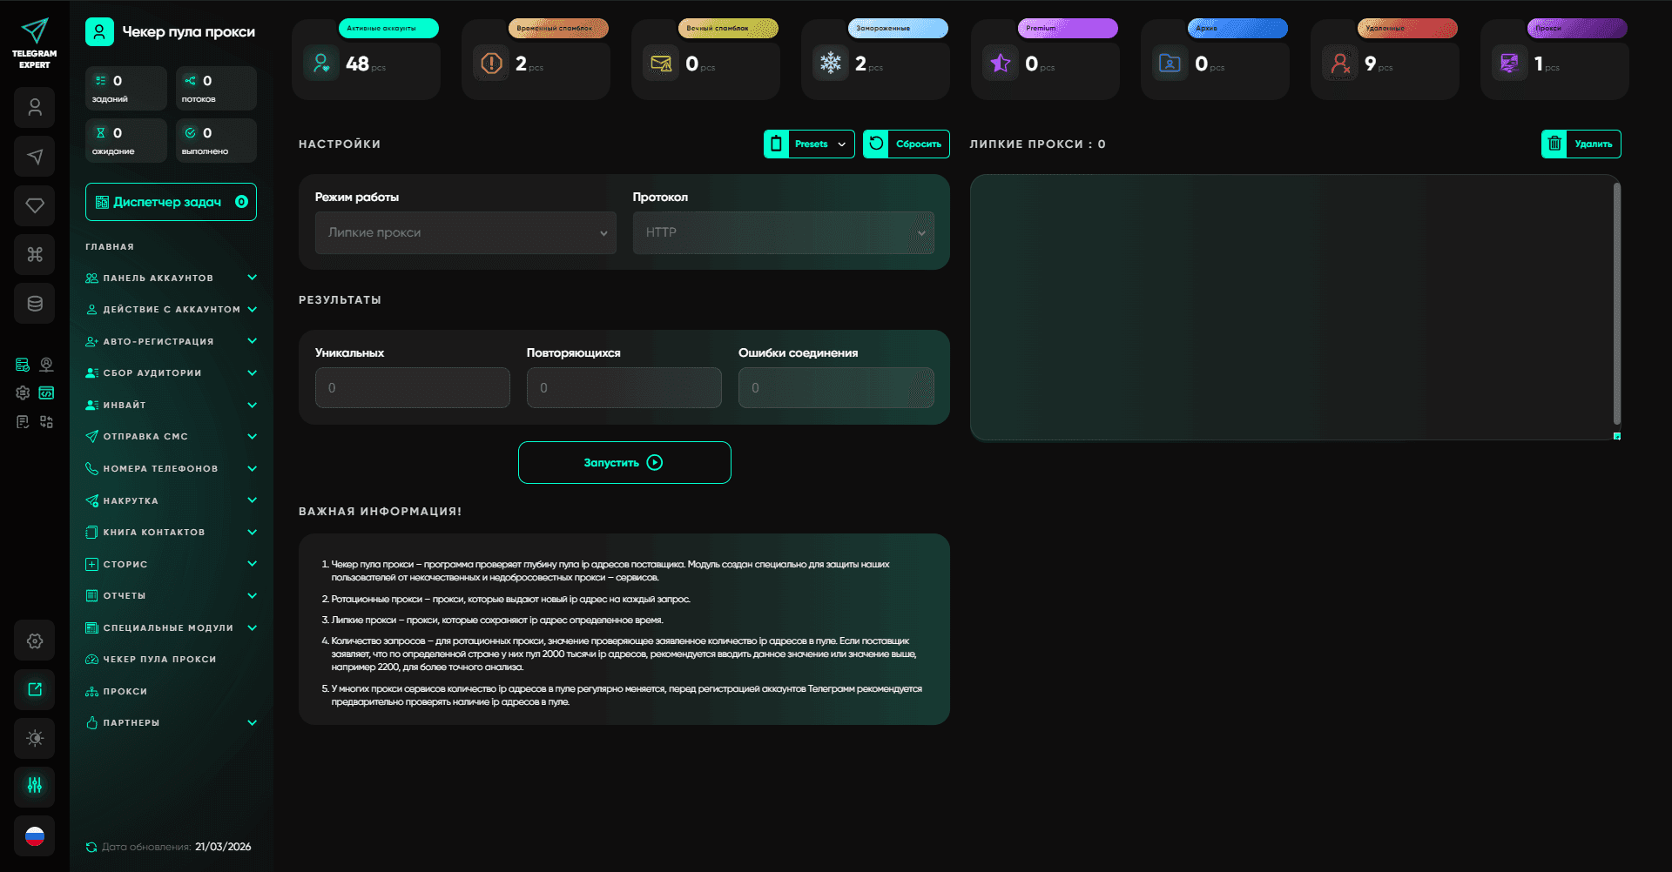Select Чекер пула прокси in sidebar
This screenshot has height=872, width=1672.
(159, 660)
